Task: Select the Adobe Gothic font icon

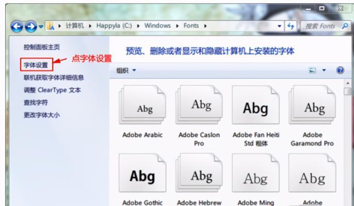Action: pos(142,173)
